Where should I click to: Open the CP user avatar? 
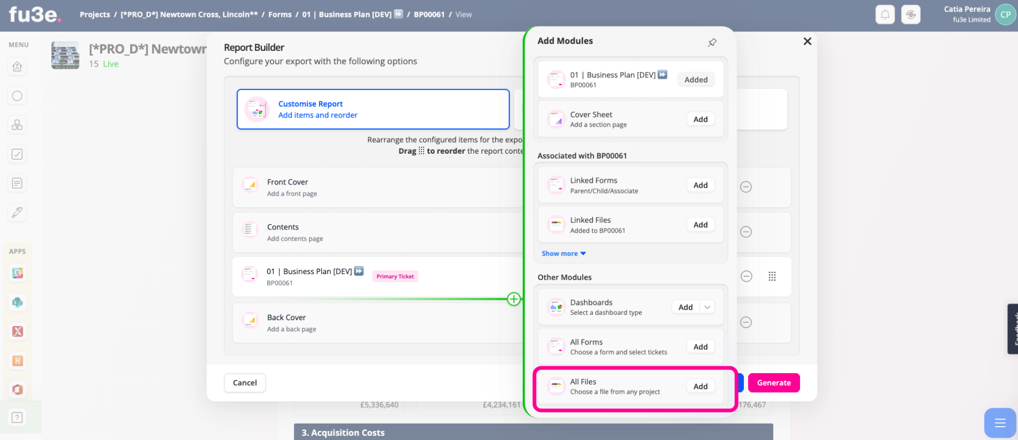coord(1005,14)
